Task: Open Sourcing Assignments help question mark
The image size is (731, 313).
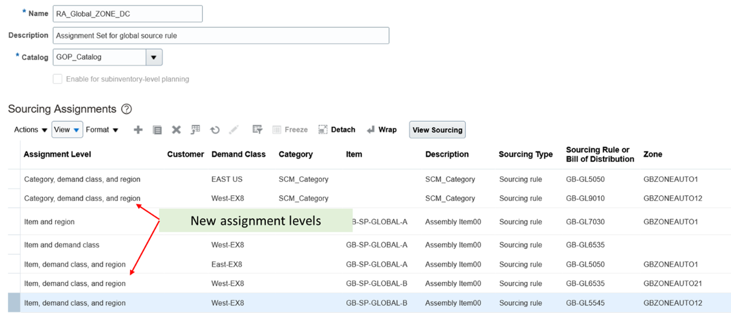Action: (x=126, y=109)
